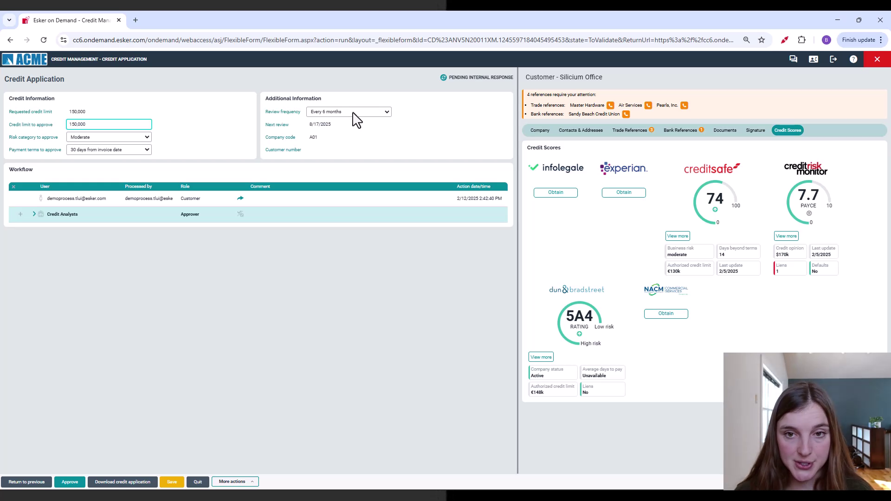
Task: Call Sandy Beach Credit Union phone icon
Action: (x=626, y=114)
